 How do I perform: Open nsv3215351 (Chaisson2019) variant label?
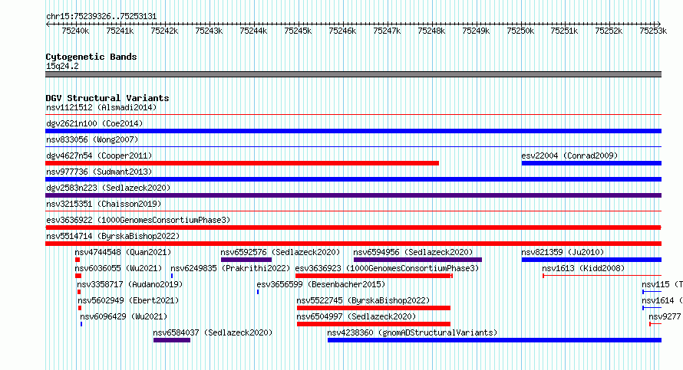(x=104, y=204)
